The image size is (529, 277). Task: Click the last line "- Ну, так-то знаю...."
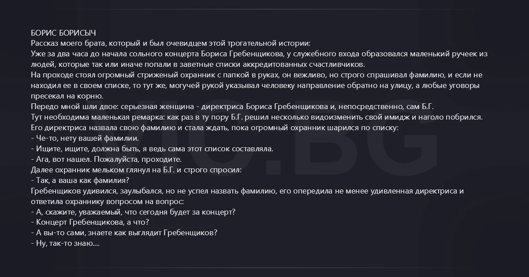click(x=65, y=244)
